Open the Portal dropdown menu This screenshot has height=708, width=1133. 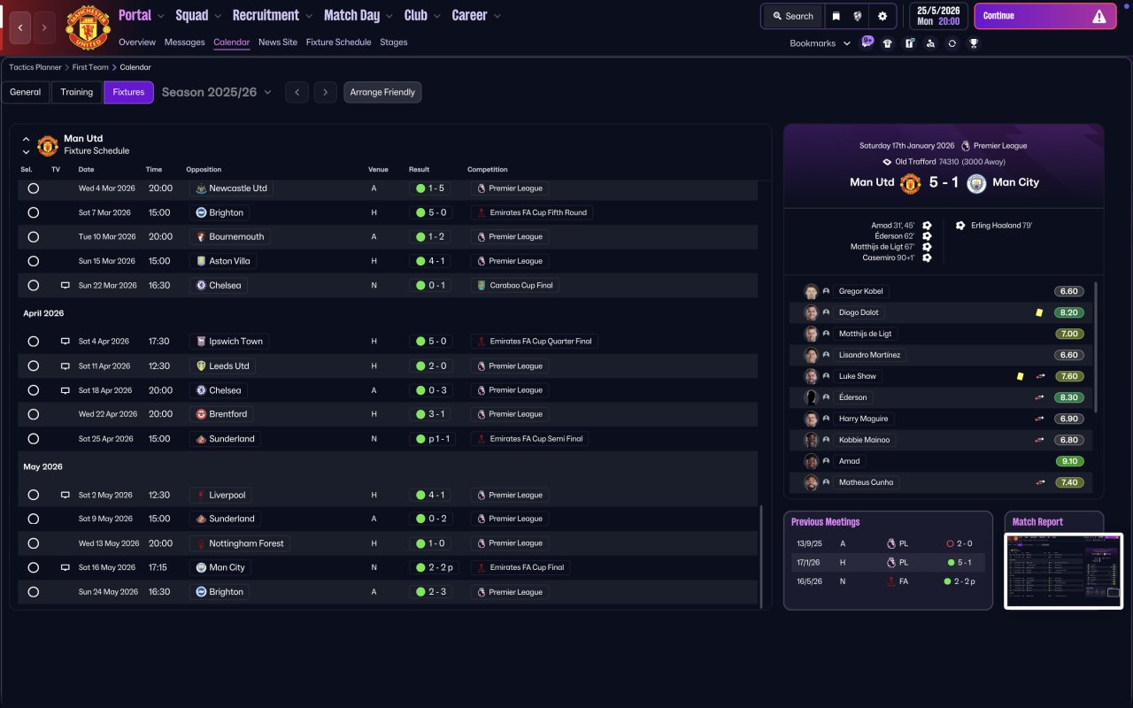click(x=142, y=15)
